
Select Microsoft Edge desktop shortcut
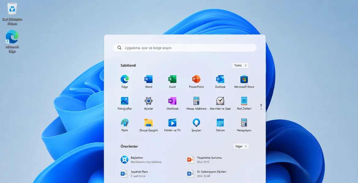[x=12, y=42]
